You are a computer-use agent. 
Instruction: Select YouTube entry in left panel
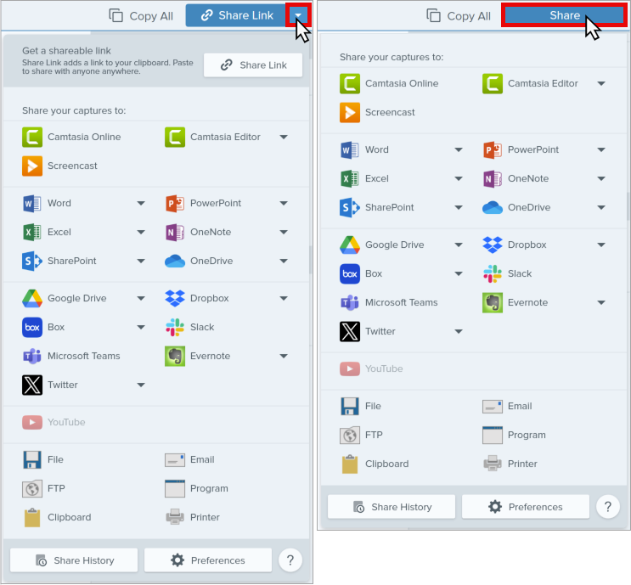tap(54, 423)
